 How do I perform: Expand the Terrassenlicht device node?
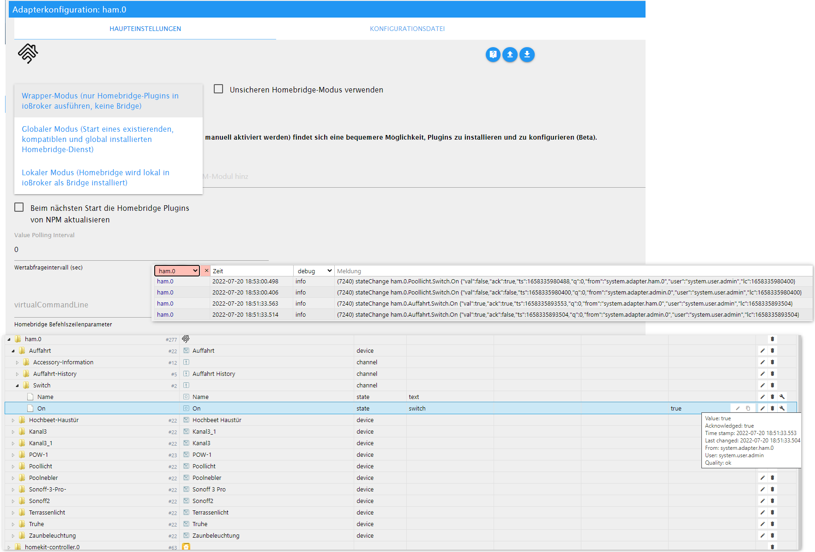click(13, 513)
